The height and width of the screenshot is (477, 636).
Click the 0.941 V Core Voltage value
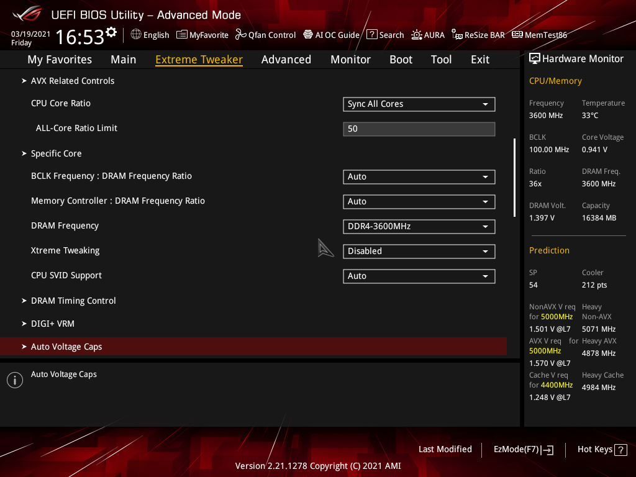tap(594, 149)
